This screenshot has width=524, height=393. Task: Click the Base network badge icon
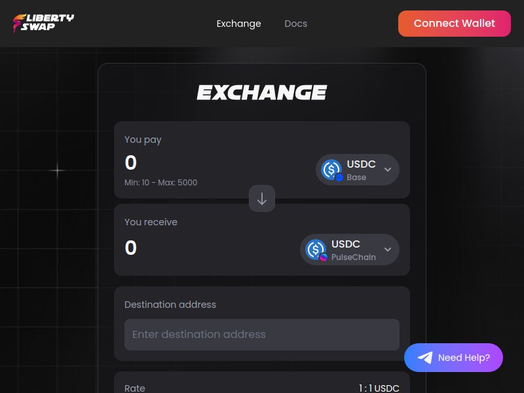coord(339,178)
